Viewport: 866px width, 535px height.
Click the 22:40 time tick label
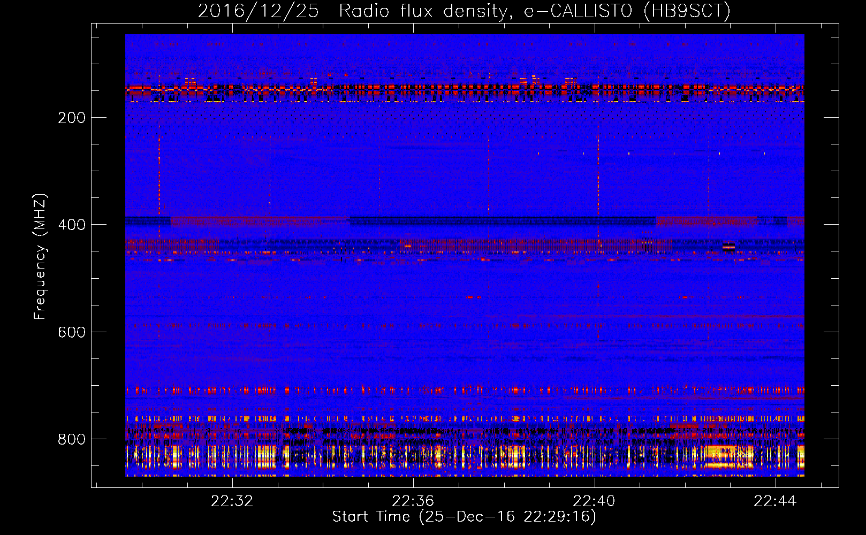(594, 501)
